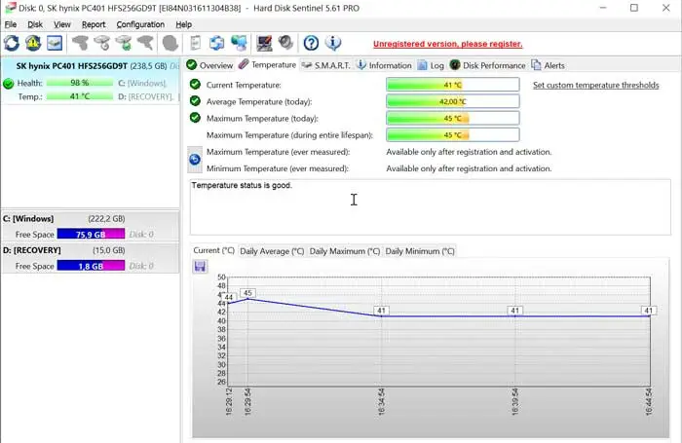Open the Configuration menu
The image size is (682, 443).
point(140,24)
